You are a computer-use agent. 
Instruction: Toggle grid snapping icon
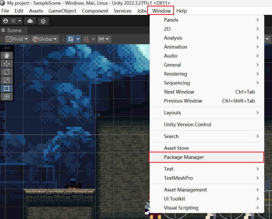pos(71,39)
